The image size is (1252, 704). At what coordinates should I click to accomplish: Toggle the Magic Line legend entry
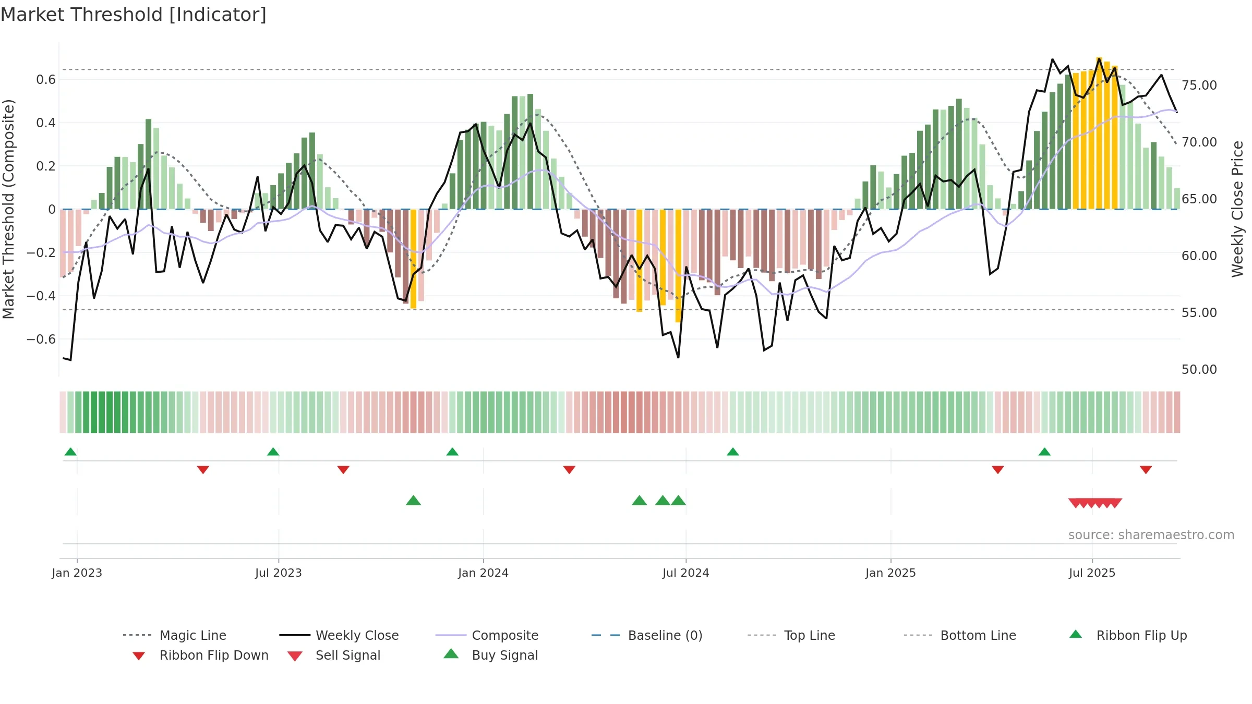[174, 635]
